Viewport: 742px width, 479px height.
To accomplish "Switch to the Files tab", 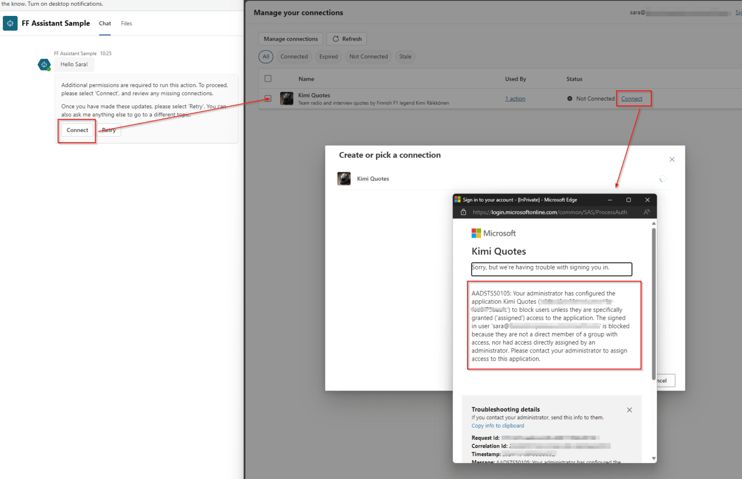I will 126,23.
